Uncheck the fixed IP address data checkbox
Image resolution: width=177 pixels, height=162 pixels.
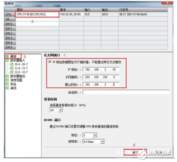50,62
